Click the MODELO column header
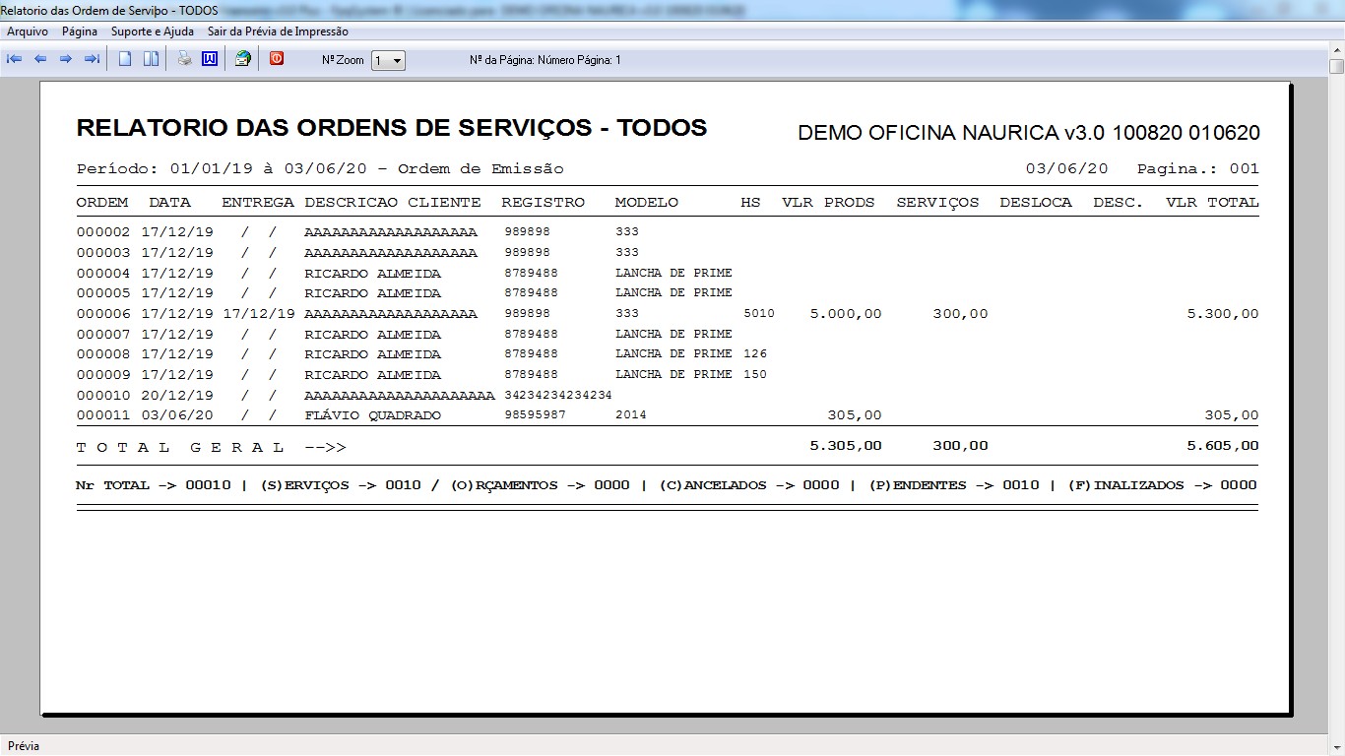The image size is (1345, 756). point(647,202)
